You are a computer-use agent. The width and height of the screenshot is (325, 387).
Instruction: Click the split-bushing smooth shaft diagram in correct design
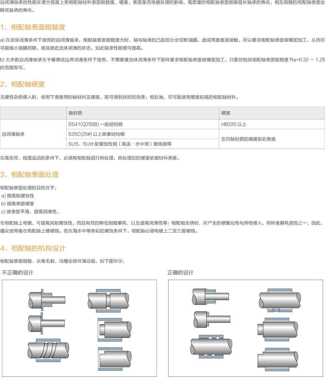[x=280, y=300]
